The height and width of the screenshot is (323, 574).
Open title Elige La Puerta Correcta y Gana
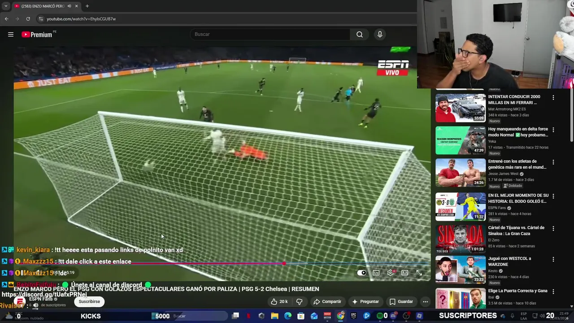(517, 291)
